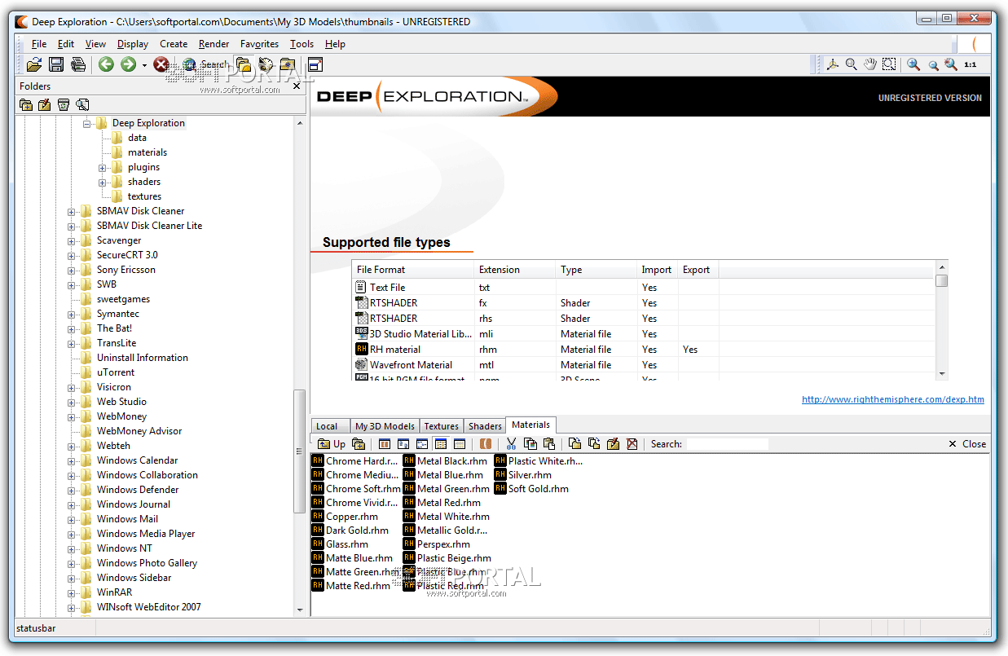This screenshot has width=1008, height=656.
Task: Toggle the Folders panel toolbar icon
Action: (244, 64)
